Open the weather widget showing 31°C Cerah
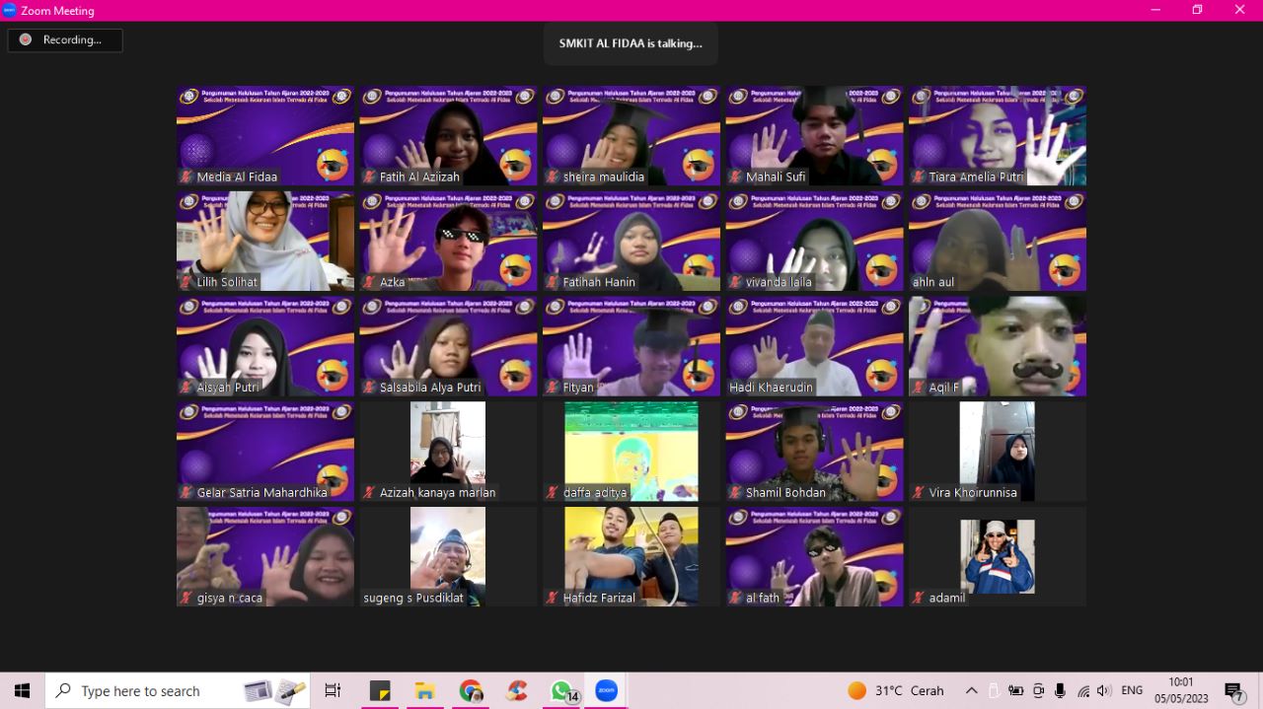This screenshot has height=709, width=1263. click(x=896, y=690)
